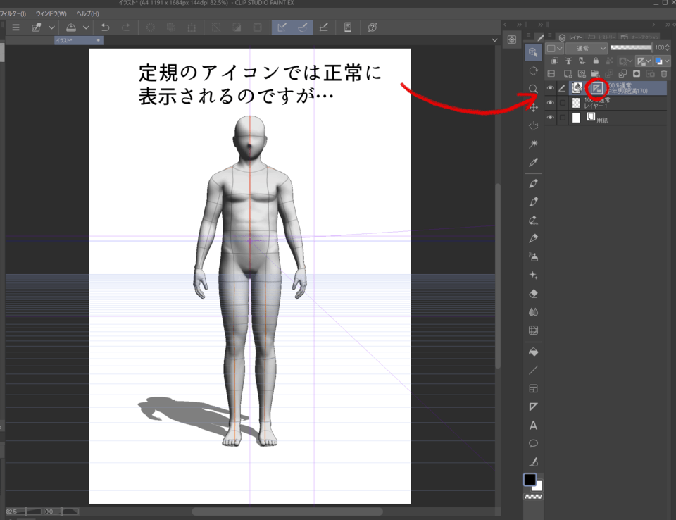
Task: Select the Text tool
Action: pyautogui.click(x=533, y=426)
